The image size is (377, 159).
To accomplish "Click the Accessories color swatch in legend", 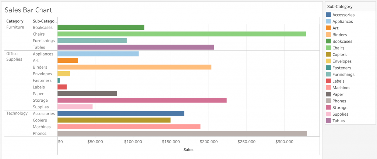I will pyautogui.click(x=328, y=15).
